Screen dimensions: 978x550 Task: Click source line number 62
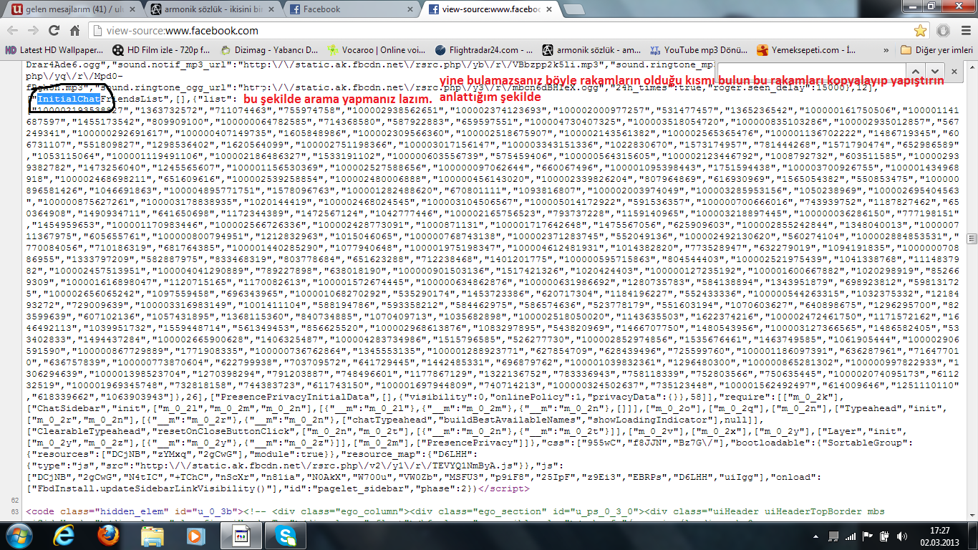[14, 499]
